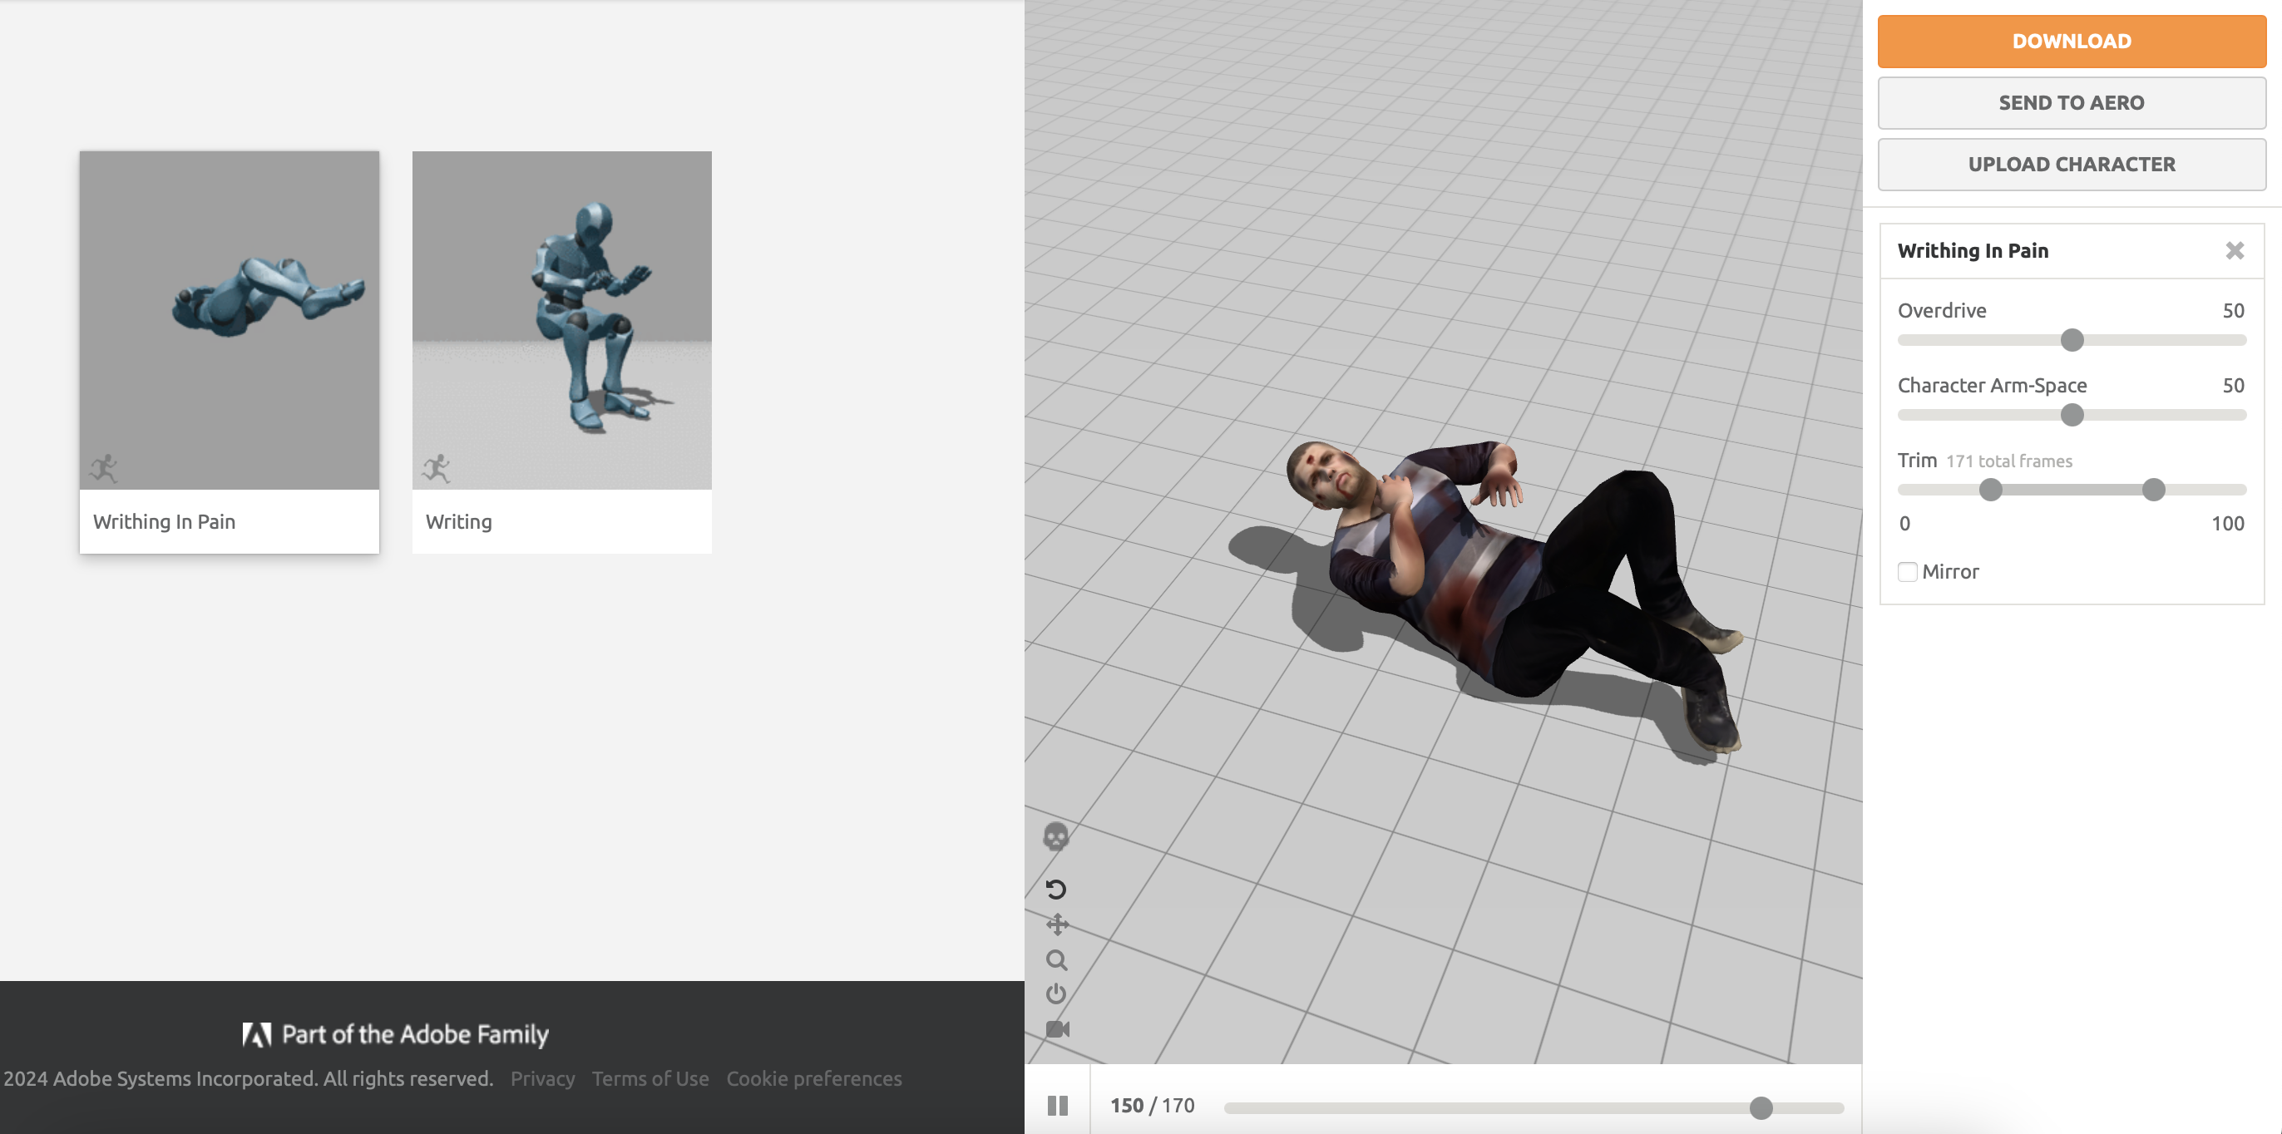Click SEND TO AERO button
The width and height of the screenshot is (2282, 1134).
[x=2070, y=103]
